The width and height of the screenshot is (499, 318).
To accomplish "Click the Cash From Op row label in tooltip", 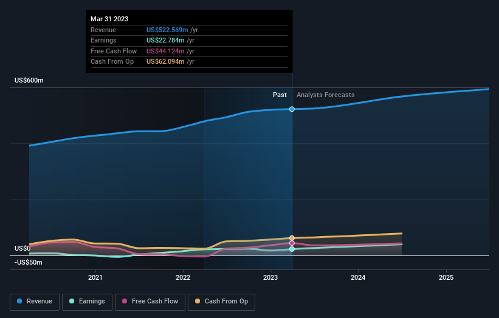I will [112, 62].
